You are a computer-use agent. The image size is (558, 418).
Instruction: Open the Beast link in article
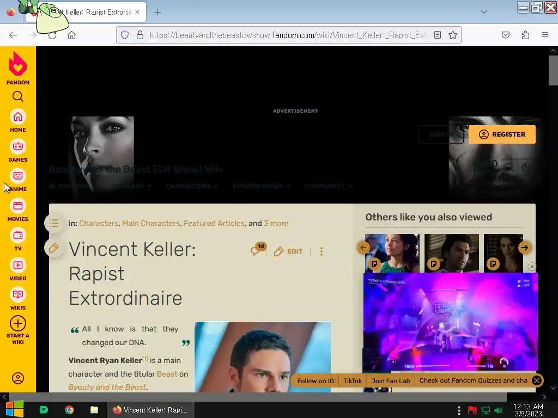(x=167, y=374)
